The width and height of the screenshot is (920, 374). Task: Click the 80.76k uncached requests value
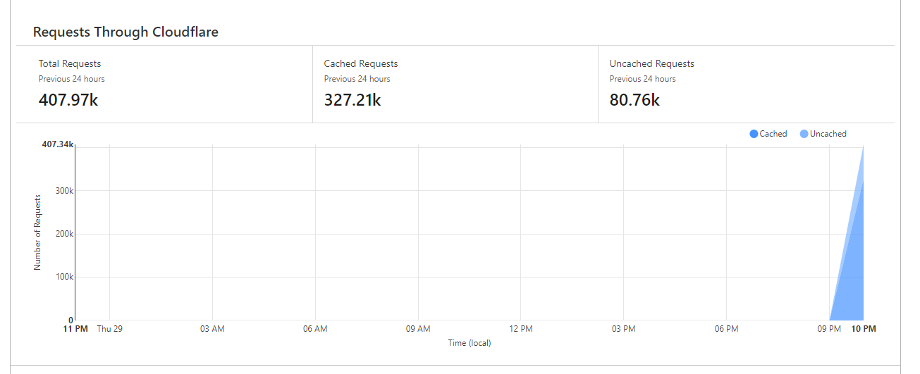tap(634, 100)
